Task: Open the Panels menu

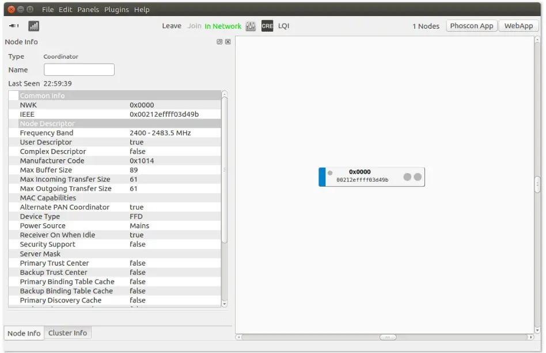Action: (88, 9)
